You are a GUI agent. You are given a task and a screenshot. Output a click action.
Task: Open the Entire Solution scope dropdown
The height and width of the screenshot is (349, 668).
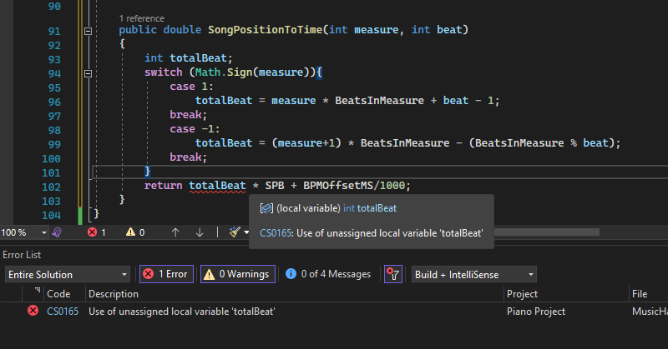(67, 274)
